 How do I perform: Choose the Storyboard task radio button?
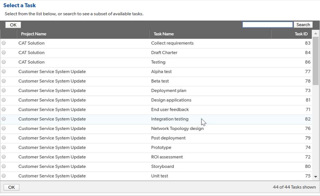(4, 166)
